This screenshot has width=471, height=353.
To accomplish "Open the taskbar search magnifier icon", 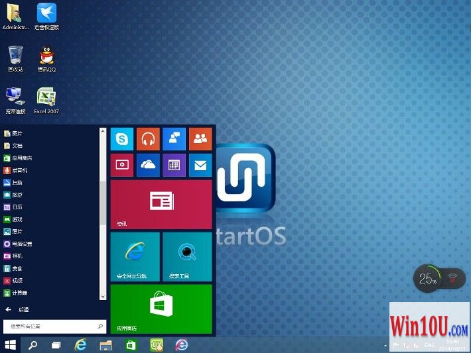I will tap(33, 345).
